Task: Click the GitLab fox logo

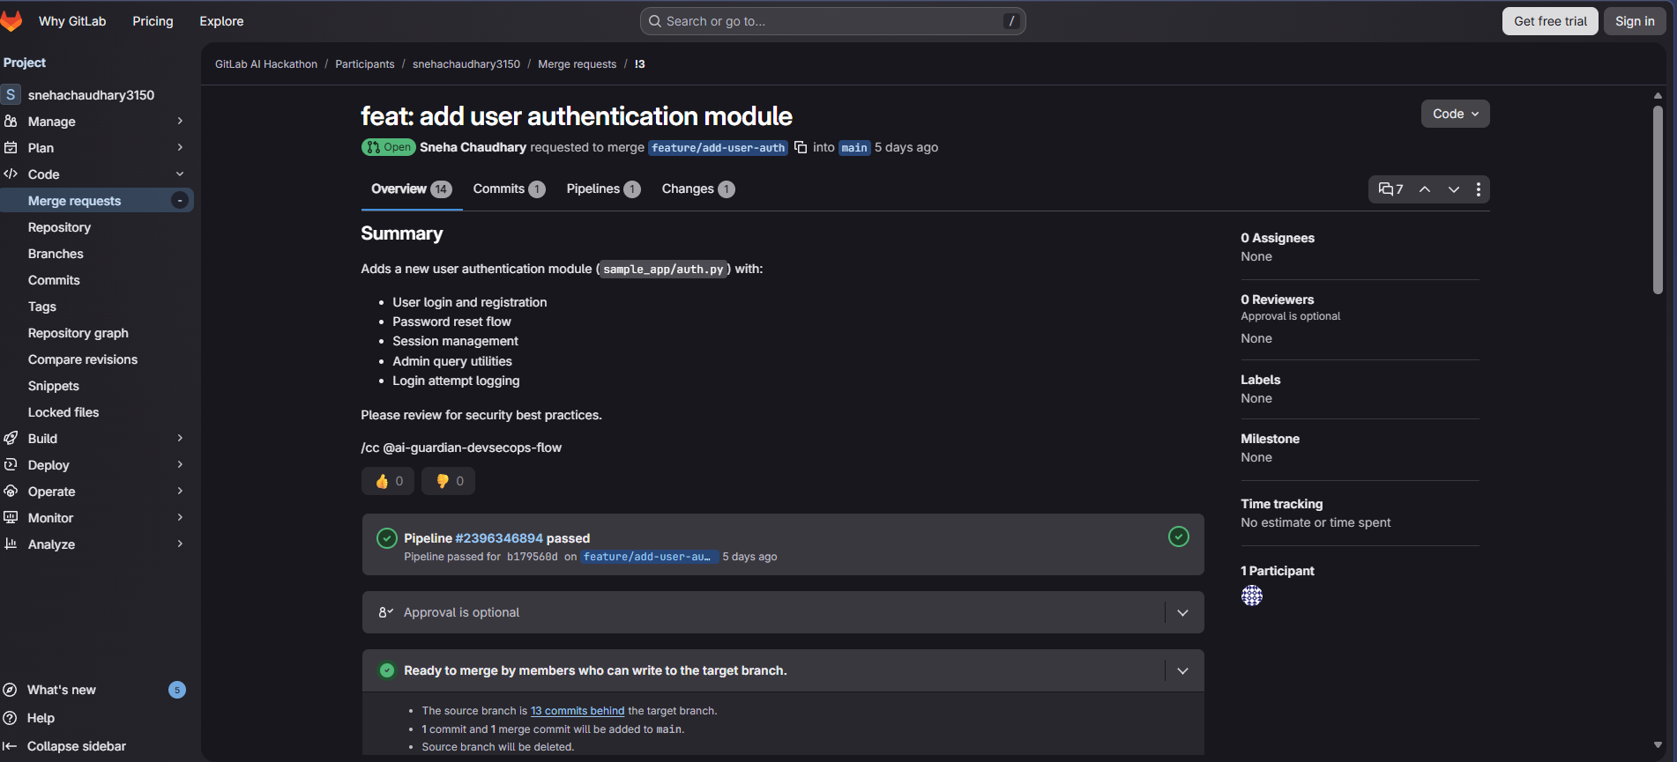Action: (11, 21)
